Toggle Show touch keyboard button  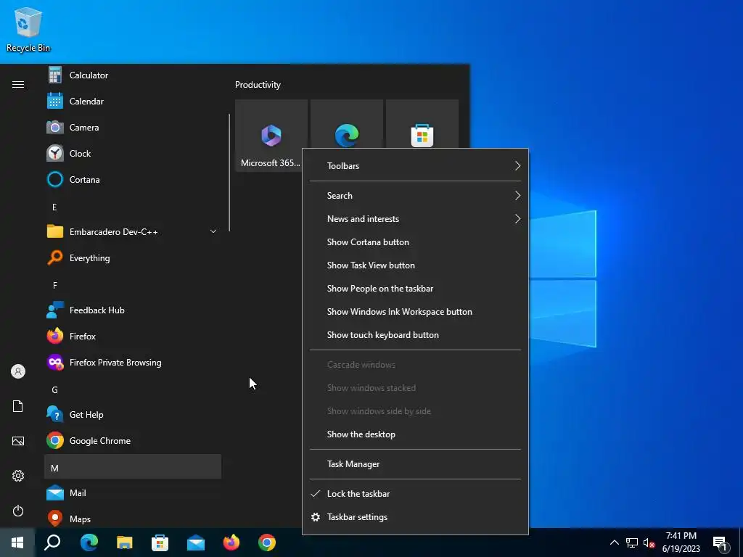tap(415, 335)
